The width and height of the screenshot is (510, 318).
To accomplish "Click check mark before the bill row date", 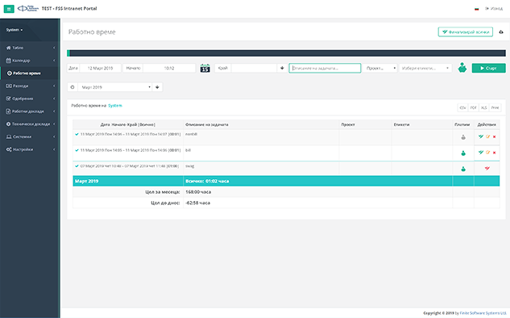I will point(77,150).
